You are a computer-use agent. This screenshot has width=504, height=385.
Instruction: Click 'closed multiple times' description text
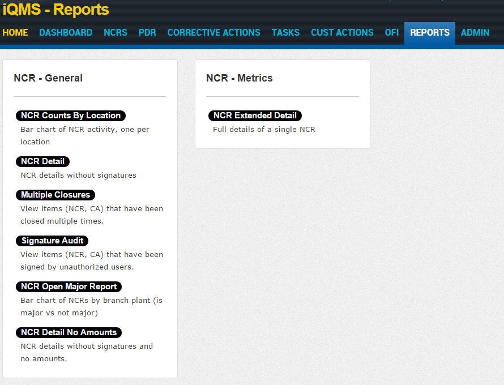[x=92, y=215]
